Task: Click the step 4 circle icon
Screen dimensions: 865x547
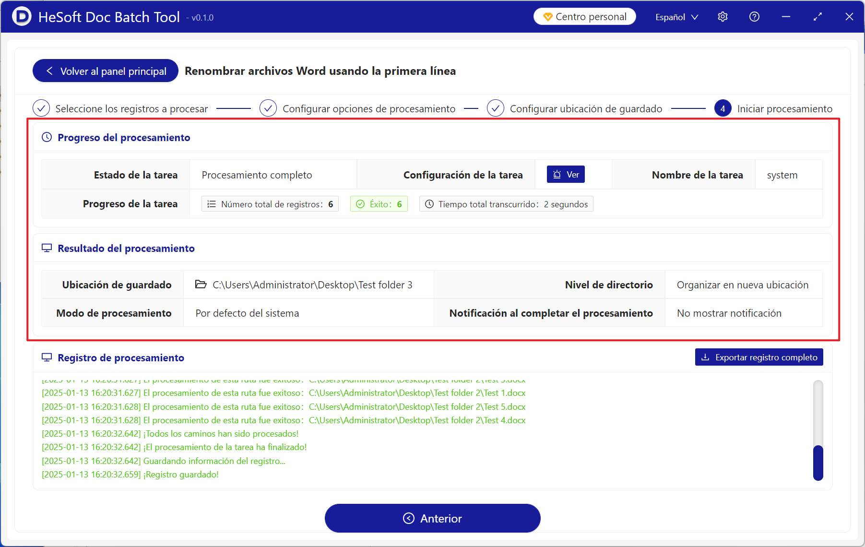Action: [x=723, y=108]
